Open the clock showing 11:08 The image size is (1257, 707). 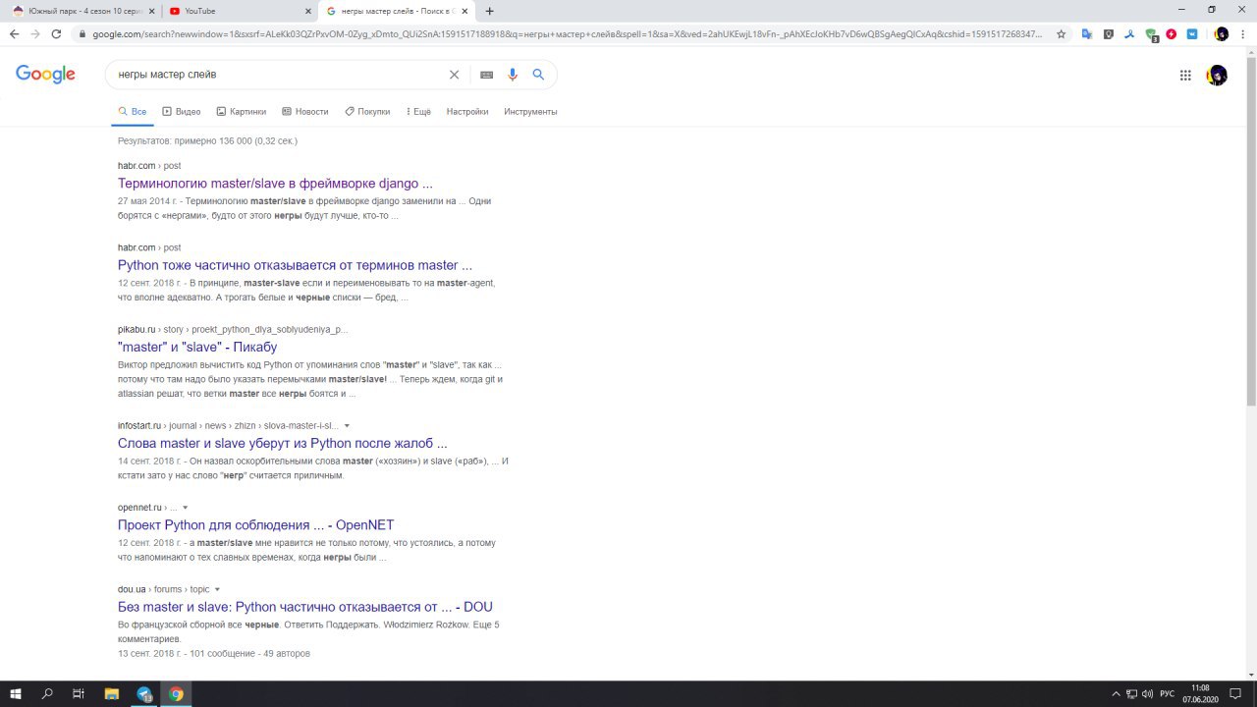pyautogui.click(x=1200, y=694)
